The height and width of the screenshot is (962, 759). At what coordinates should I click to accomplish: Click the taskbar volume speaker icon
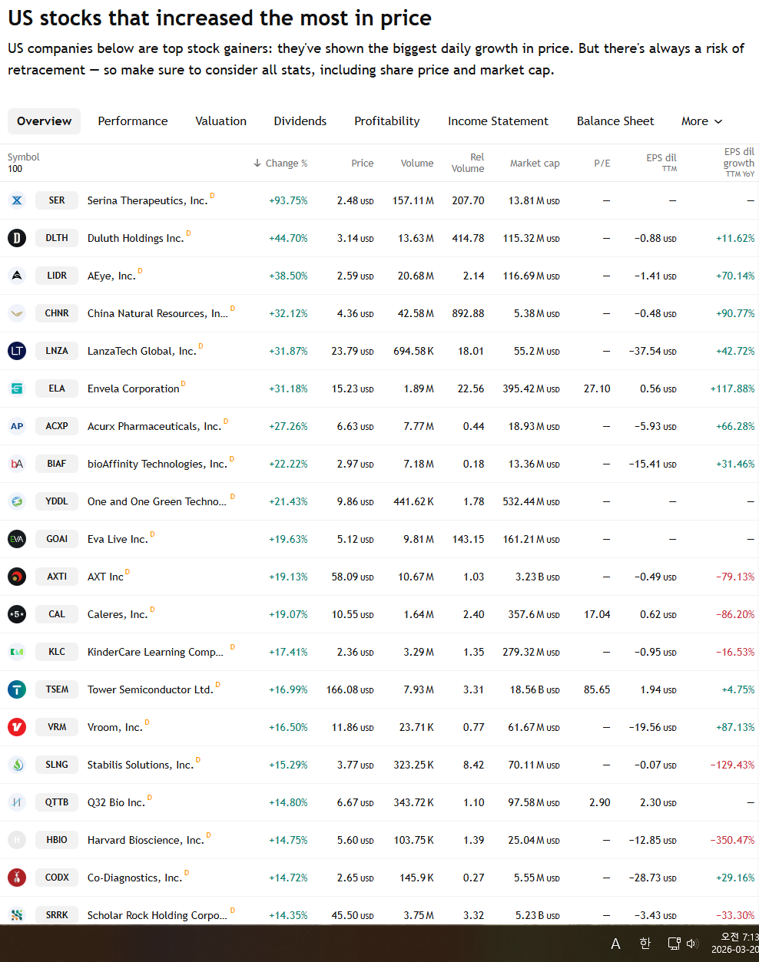click(691, 944)
